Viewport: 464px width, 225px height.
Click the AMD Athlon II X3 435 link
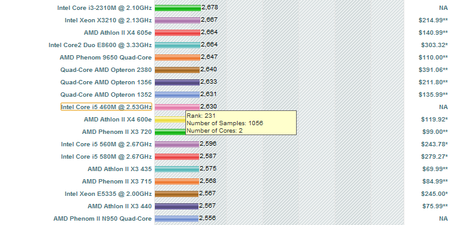click(119, 169)
